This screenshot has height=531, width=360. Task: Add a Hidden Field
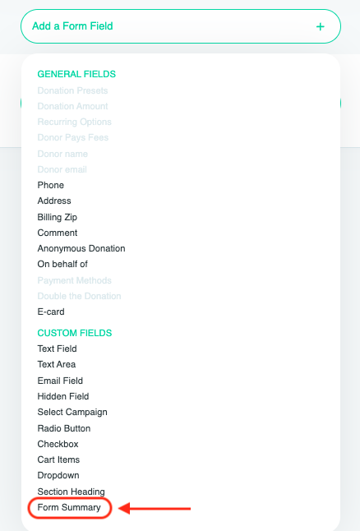(x=63, y=396)
